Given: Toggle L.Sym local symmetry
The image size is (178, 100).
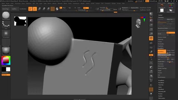Looking at the screenshot, I should pyautogui.click(x=151, y=47).
